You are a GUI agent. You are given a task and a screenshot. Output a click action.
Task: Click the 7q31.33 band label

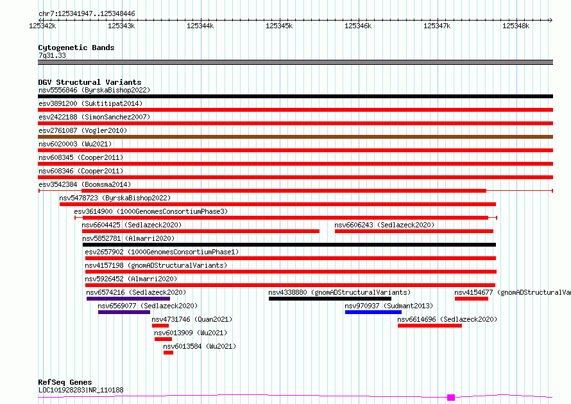coord(52,55)
